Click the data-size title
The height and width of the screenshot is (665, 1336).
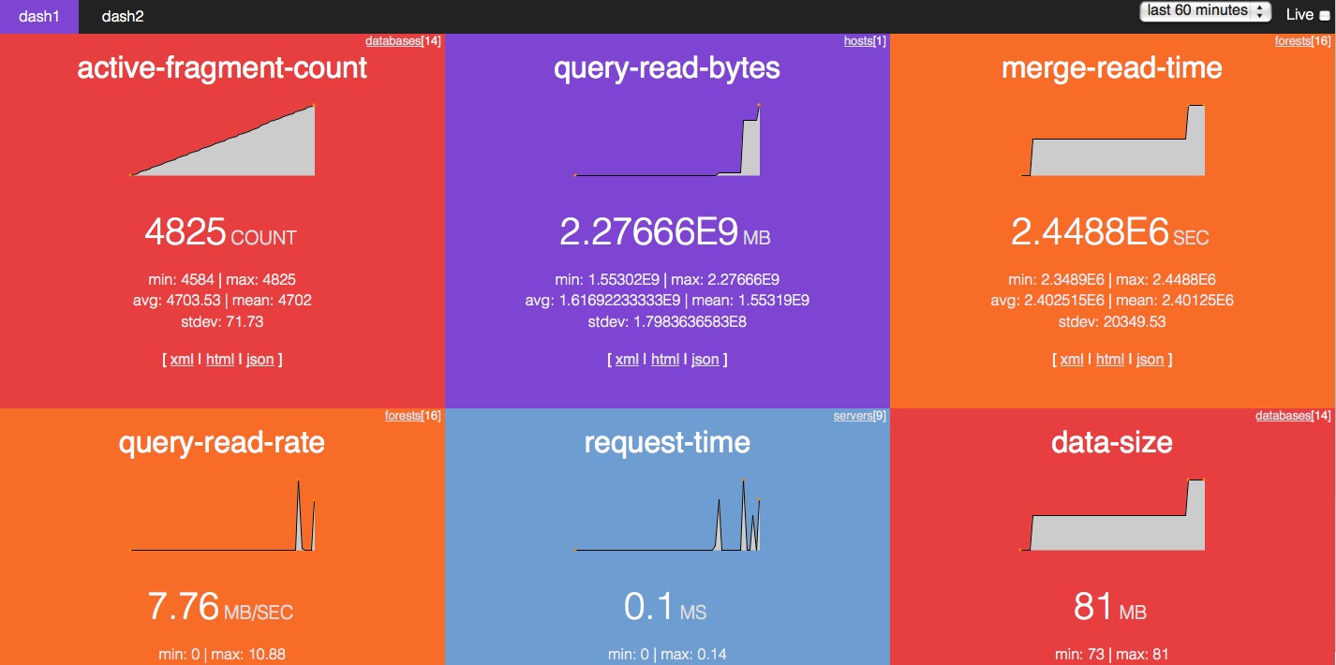(1112, 442)
